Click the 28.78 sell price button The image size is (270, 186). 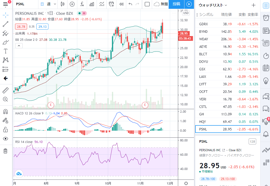[21, 27]
